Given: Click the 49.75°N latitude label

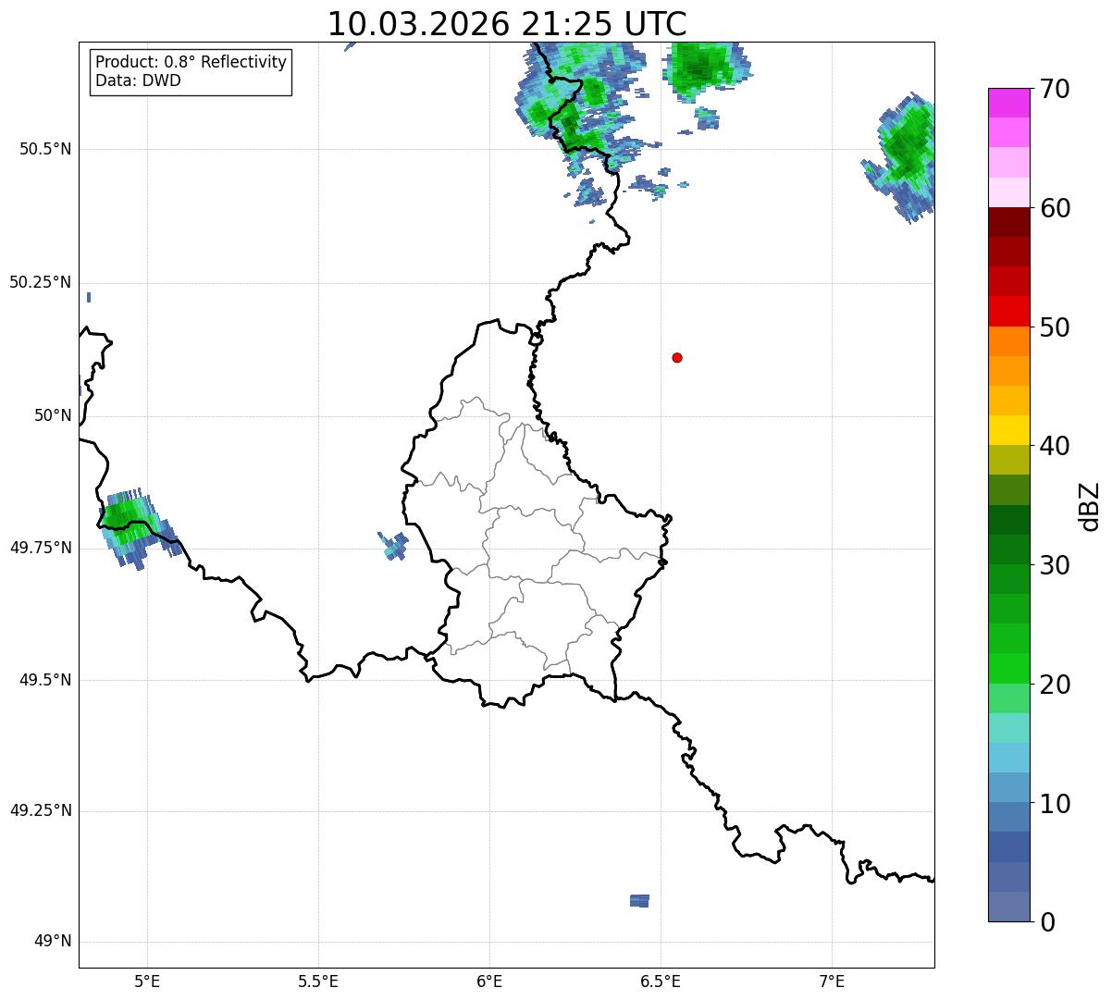Looking at the screenshot, I should pos(41,548).
